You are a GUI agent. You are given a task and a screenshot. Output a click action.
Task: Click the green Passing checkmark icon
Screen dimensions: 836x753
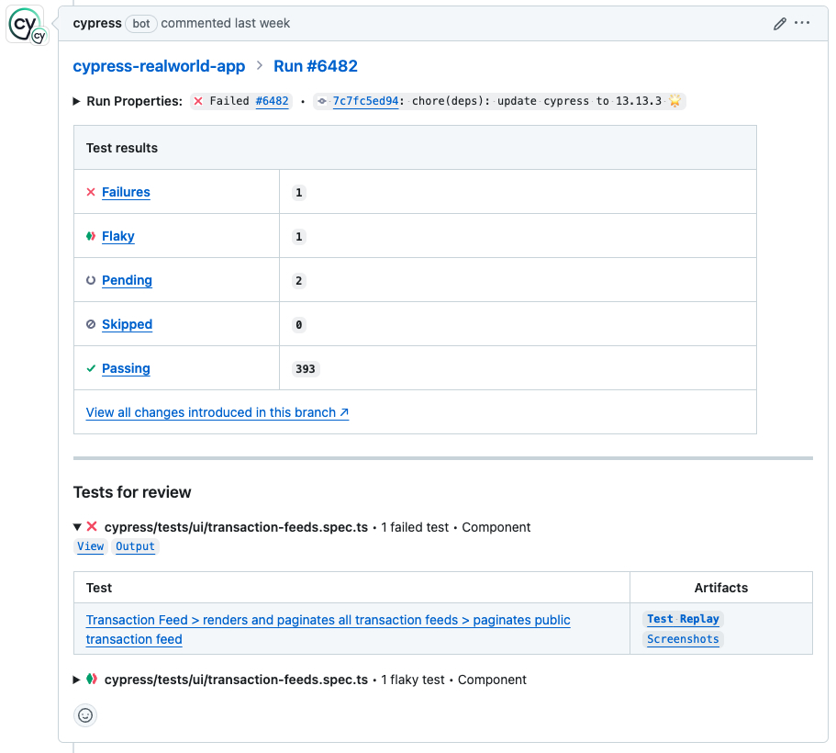click(x=91, y=368)
